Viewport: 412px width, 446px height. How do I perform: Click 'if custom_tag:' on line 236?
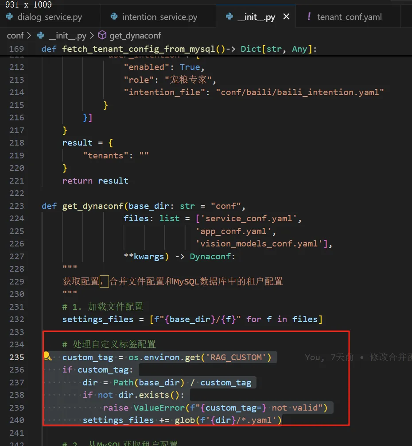tap(97, 370)
